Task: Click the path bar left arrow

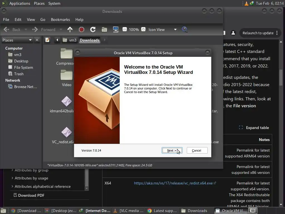Action: [x=57, y=40]
